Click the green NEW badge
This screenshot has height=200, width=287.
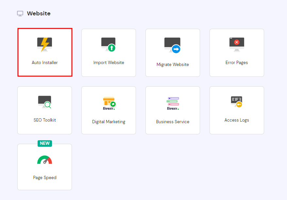(45, 143)
